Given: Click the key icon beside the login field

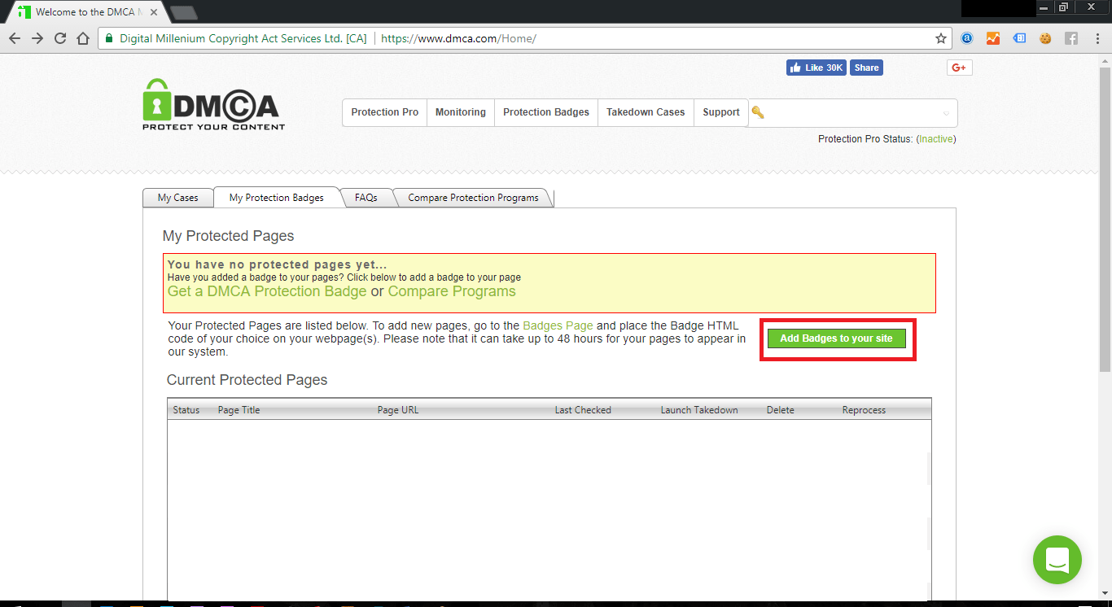Looking at the screenshot, I should coord(759,112).
